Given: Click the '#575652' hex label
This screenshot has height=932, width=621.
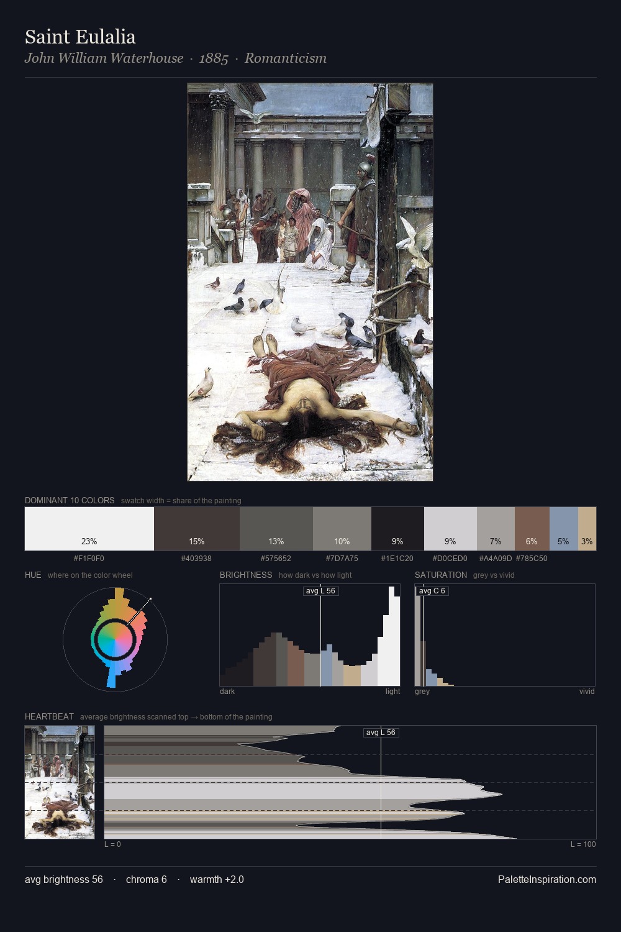Looking at the screenshot, I should (276, 558).
